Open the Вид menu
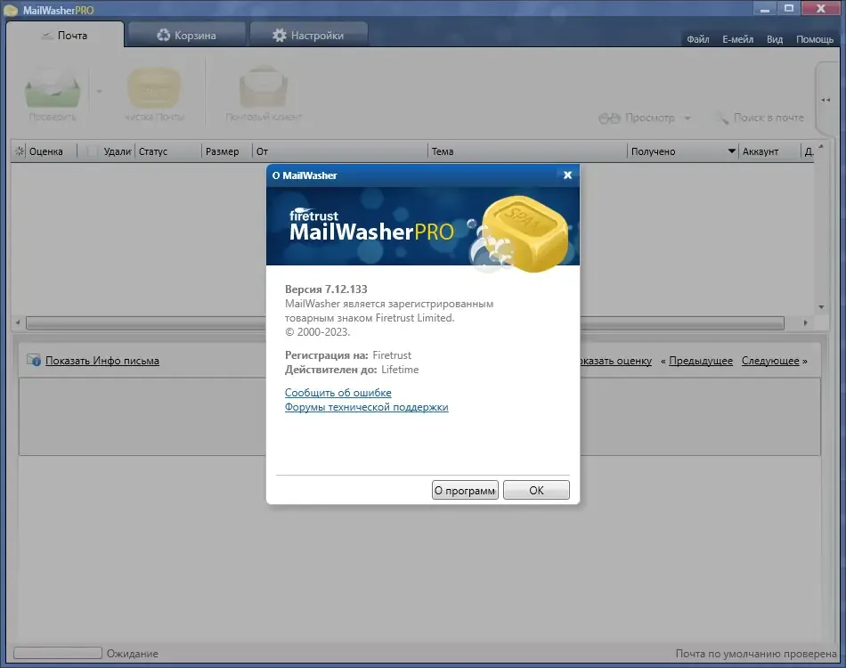This screenshot has height=668, width=846. [774, 39]
